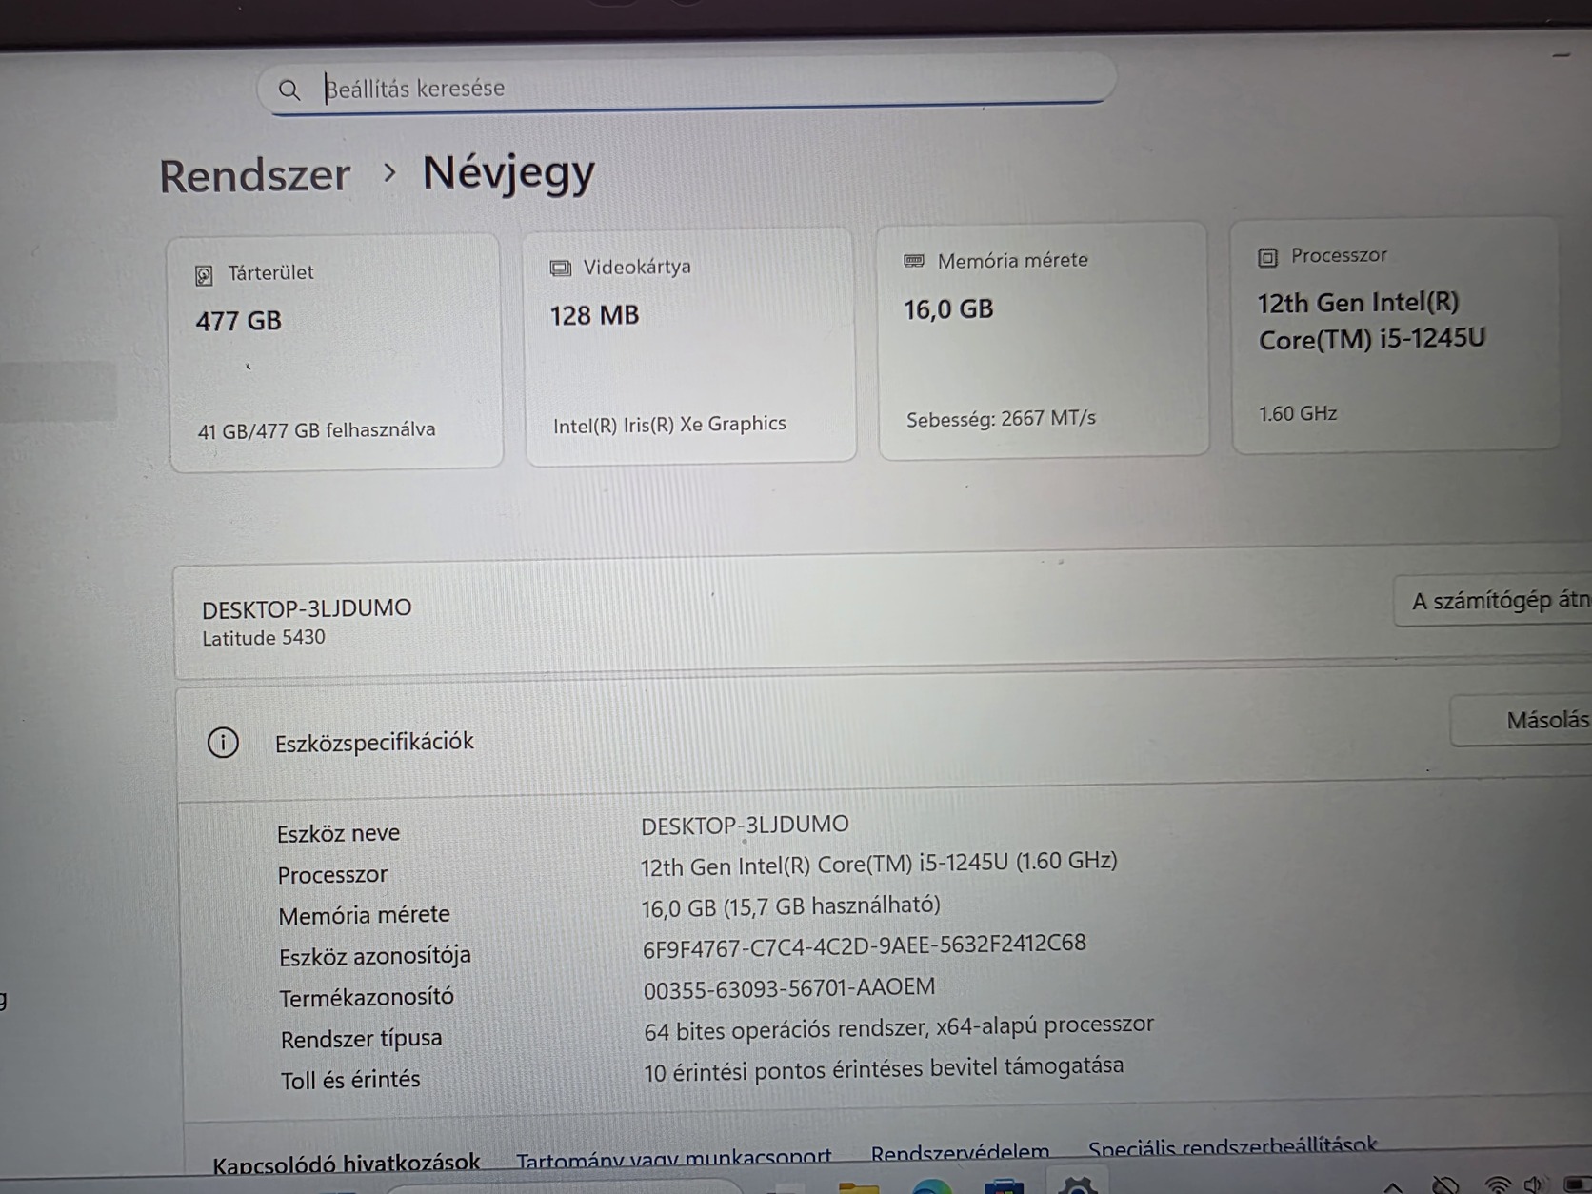
Task: Select device ID '6F9F4767-C7C4-4C2D-9AEE-5632F2412C68'
Action: click(864, 945)
